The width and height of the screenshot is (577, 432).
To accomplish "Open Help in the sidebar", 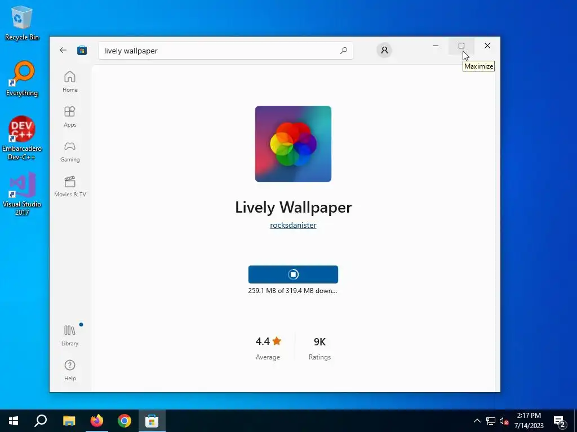I will (x=70, y=370).
